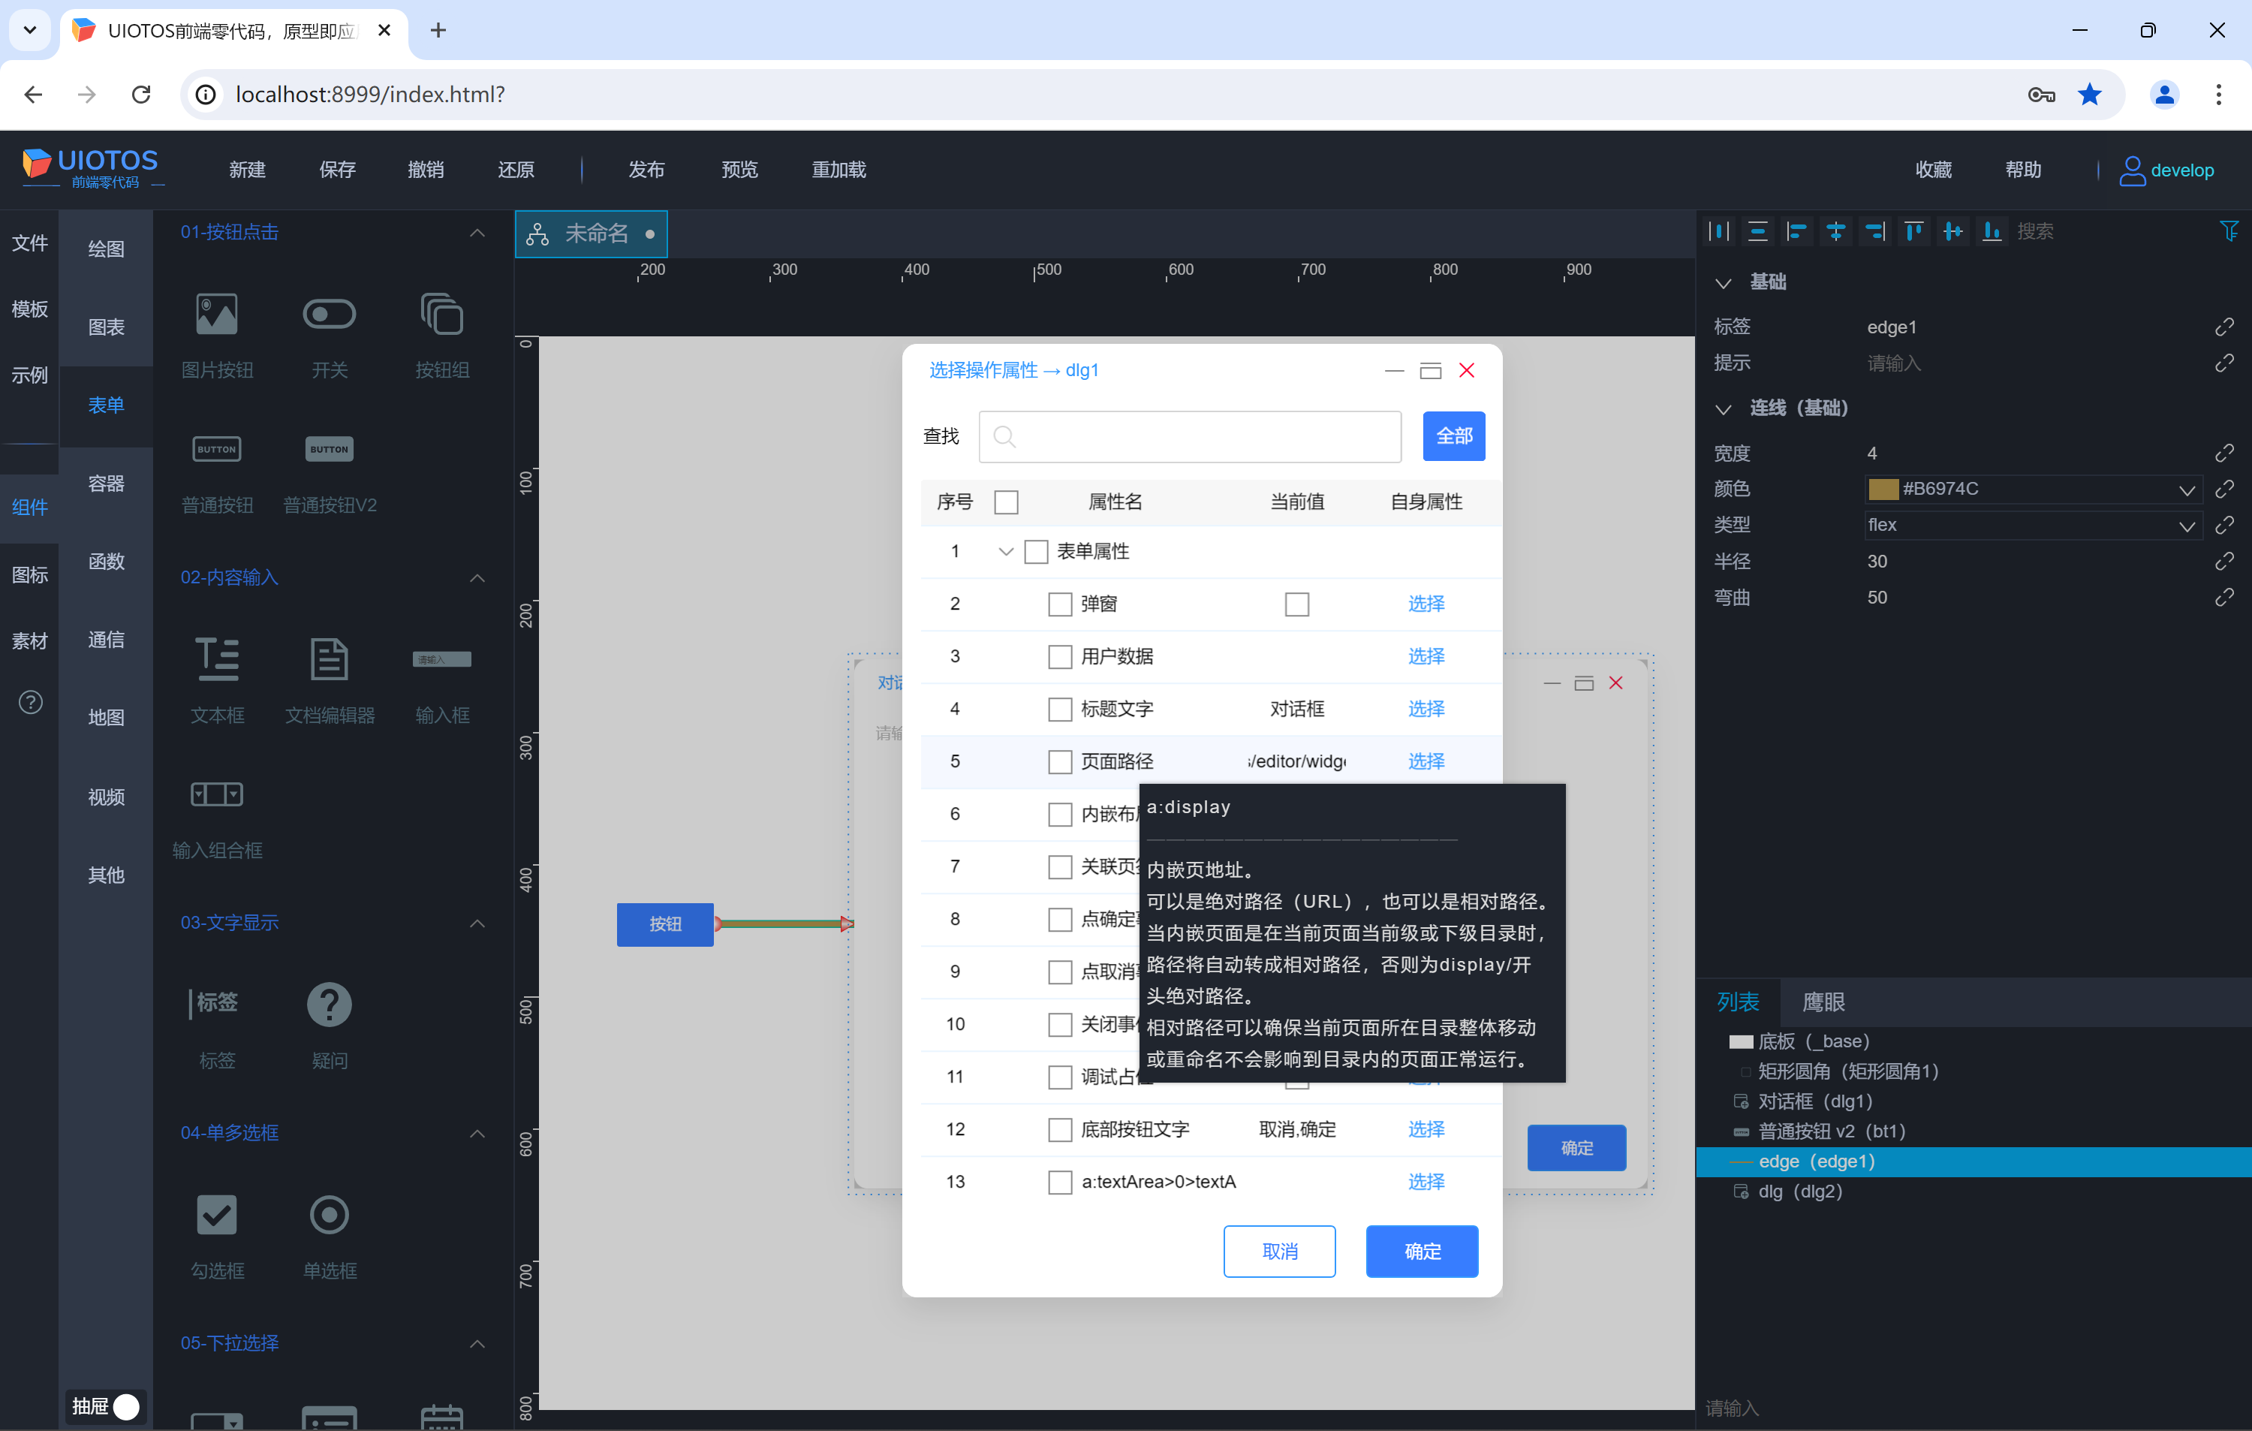Click the 查找 search input field

click(x=1190, y=437)
